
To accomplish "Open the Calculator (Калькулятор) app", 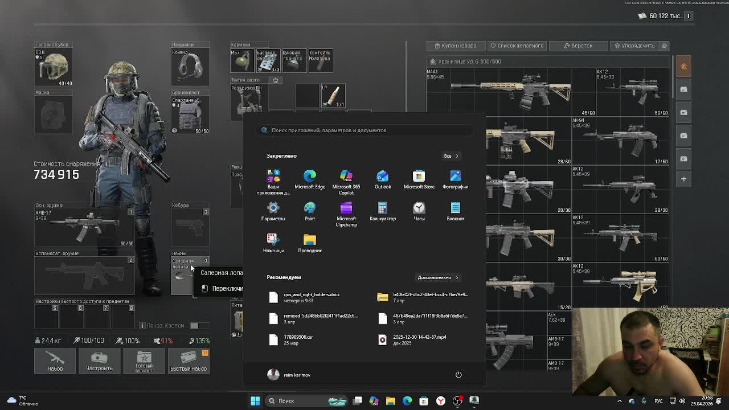I will (x=383, y=211).
